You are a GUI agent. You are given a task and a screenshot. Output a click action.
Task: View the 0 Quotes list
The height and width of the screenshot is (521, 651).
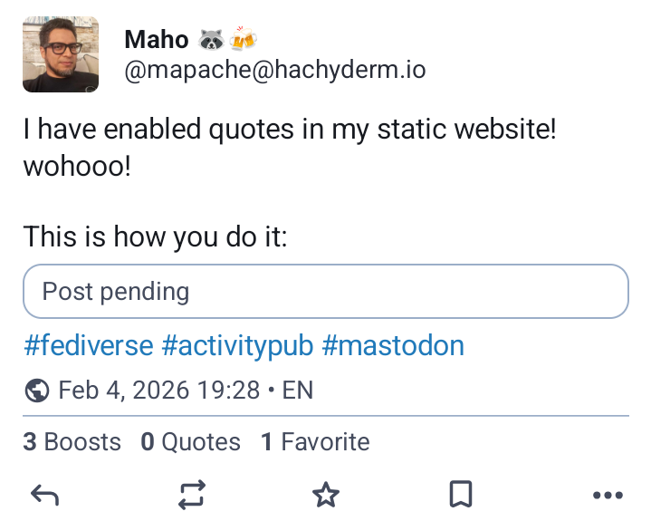click(x=190, y=442)
